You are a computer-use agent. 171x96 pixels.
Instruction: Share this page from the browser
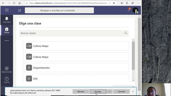[133, 3]
